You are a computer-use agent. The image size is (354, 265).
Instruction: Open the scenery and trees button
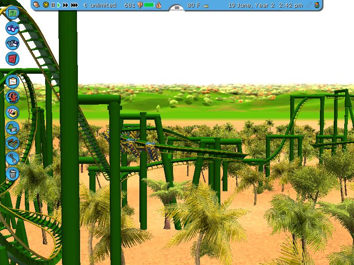coord(12,128)
